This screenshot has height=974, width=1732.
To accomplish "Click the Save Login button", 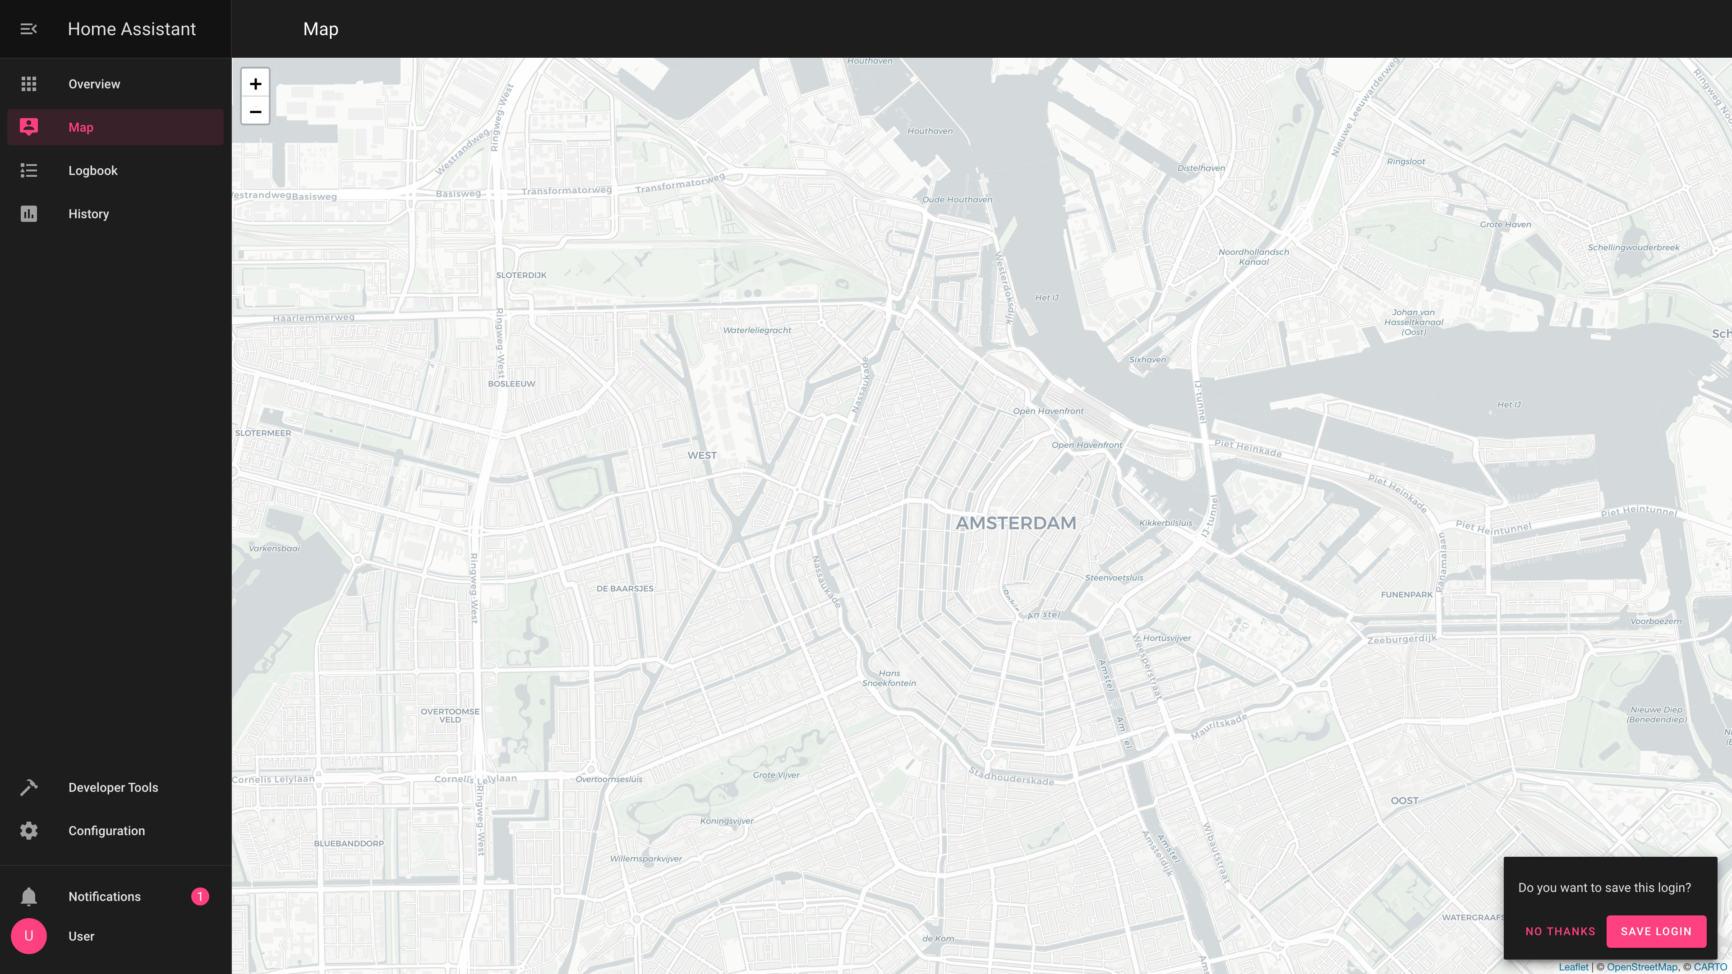I will pyautogui.click(x=1656, y=931).
